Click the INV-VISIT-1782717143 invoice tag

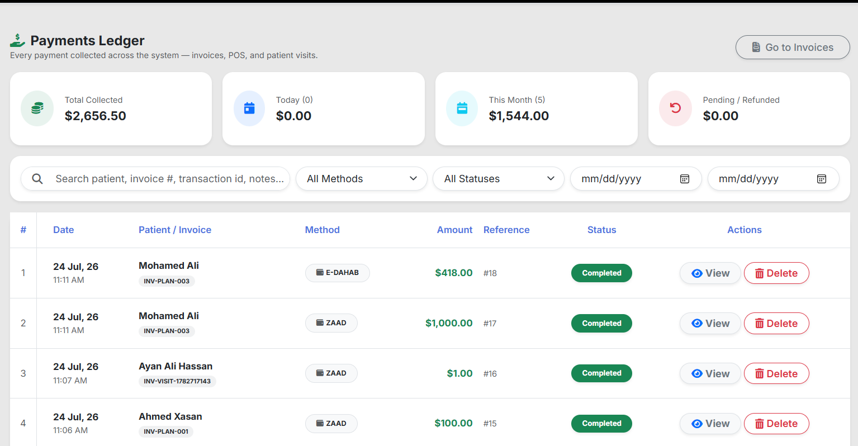click(x=177, y=381)
